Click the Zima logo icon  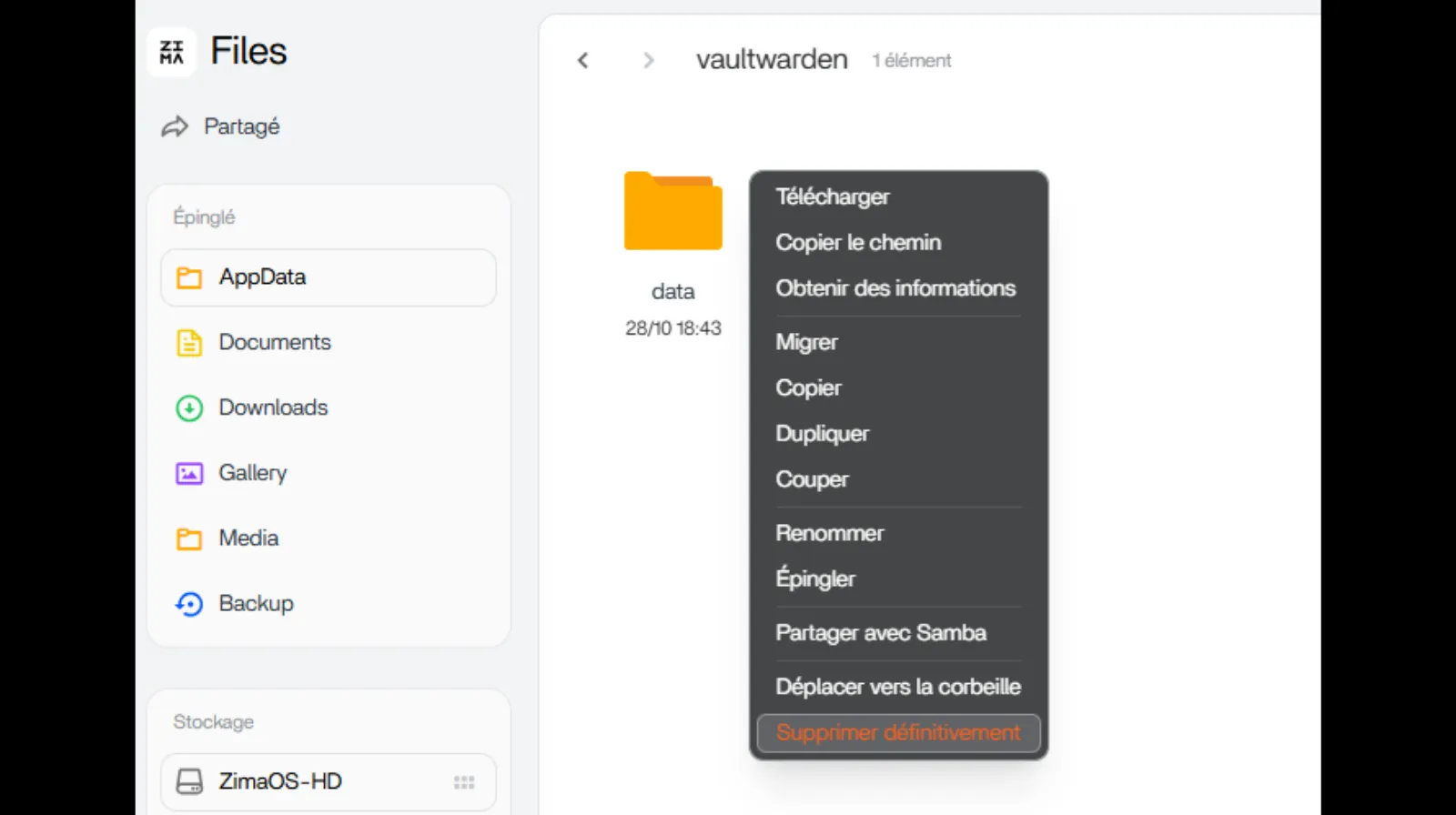(x=171, y=52)
